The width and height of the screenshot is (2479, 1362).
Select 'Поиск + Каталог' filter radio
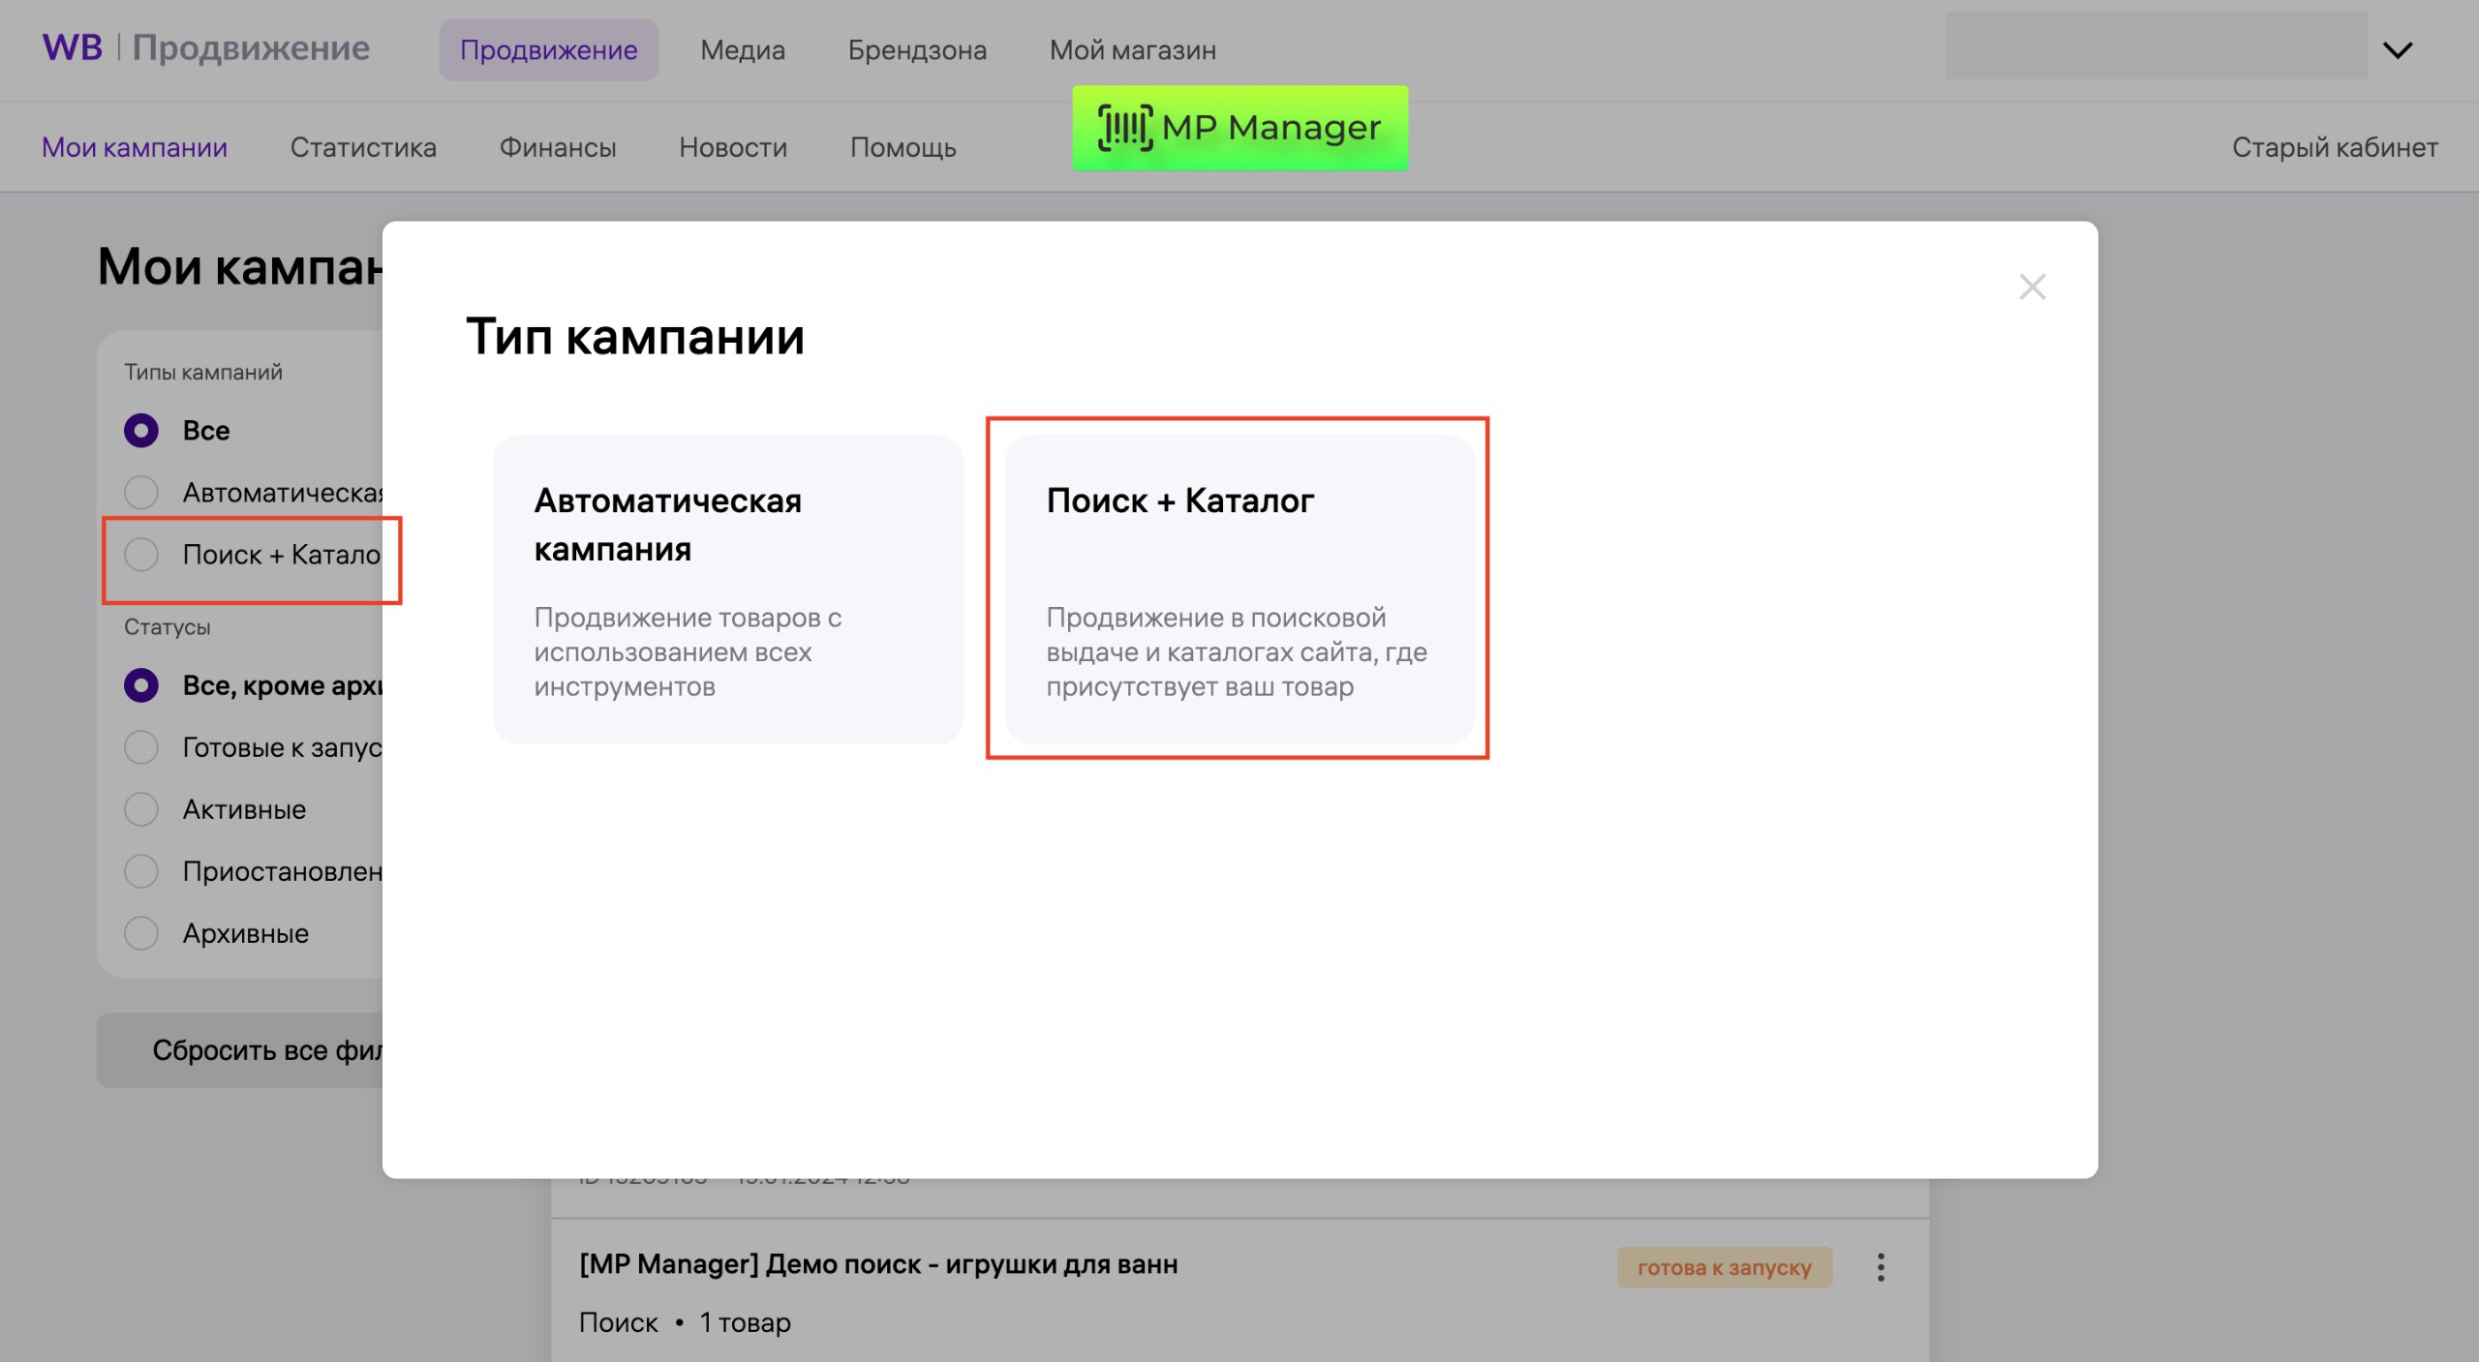[141, 555]
